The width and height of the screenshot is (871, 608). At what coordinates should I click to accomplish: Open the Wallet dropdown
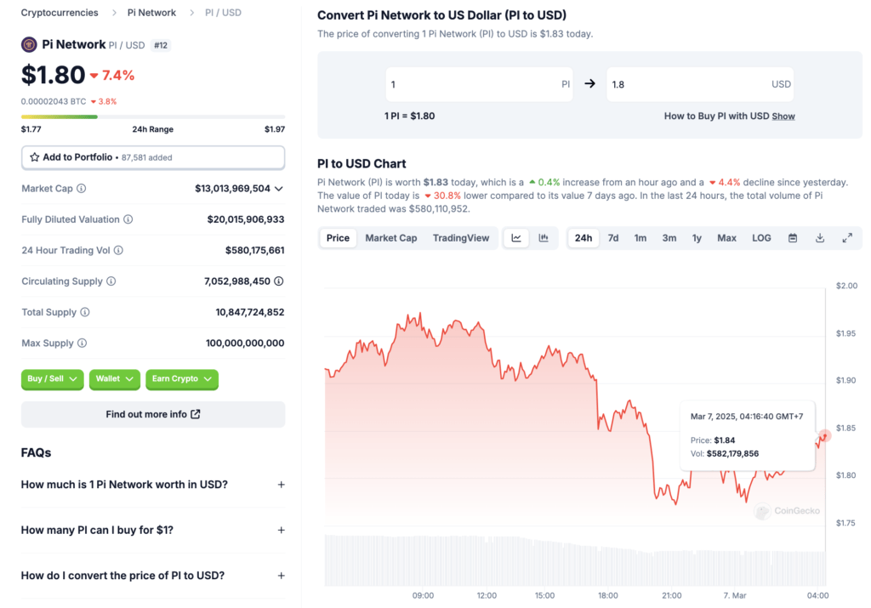coord(115,378)
